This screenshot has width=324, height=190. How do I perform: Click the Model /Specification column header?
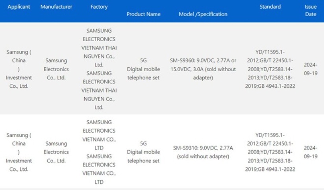203,14
